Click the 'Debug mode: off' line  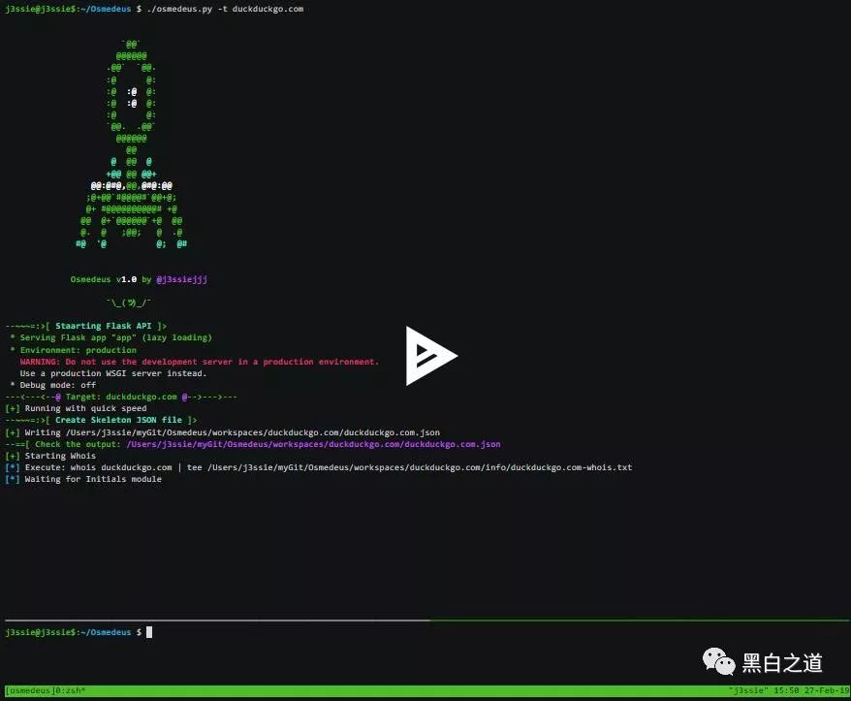[x=52, y=385]
